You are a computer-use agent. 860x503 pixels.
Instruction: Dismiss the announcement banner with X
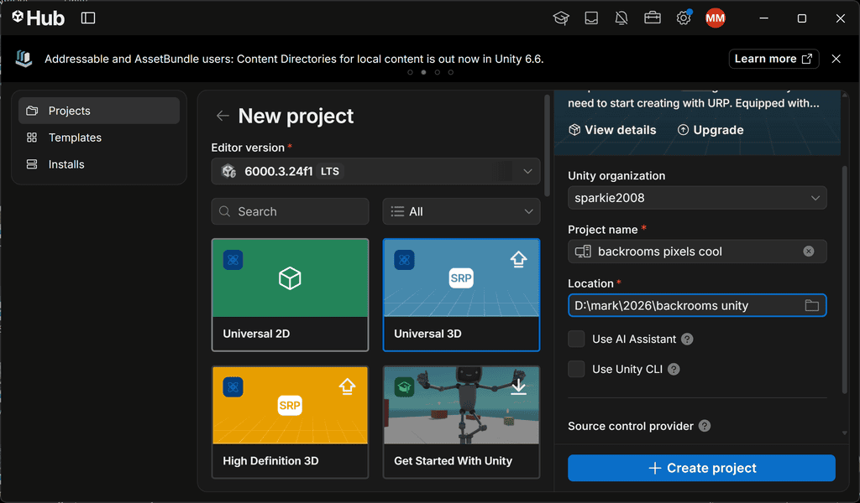tap(836, 59)
